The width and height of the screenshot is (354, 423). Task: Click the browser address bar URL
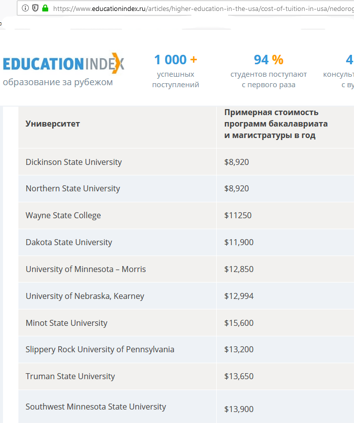[x=203, y=8]
